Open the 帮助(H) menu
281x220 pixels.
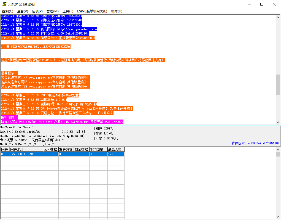tap(116, 11)
